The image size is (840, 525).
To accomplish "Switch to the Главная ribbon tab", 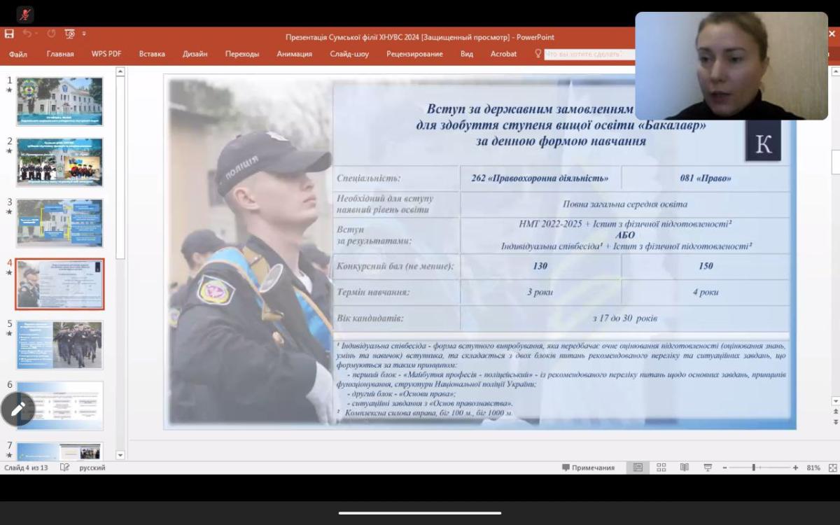I will (60, 54).
